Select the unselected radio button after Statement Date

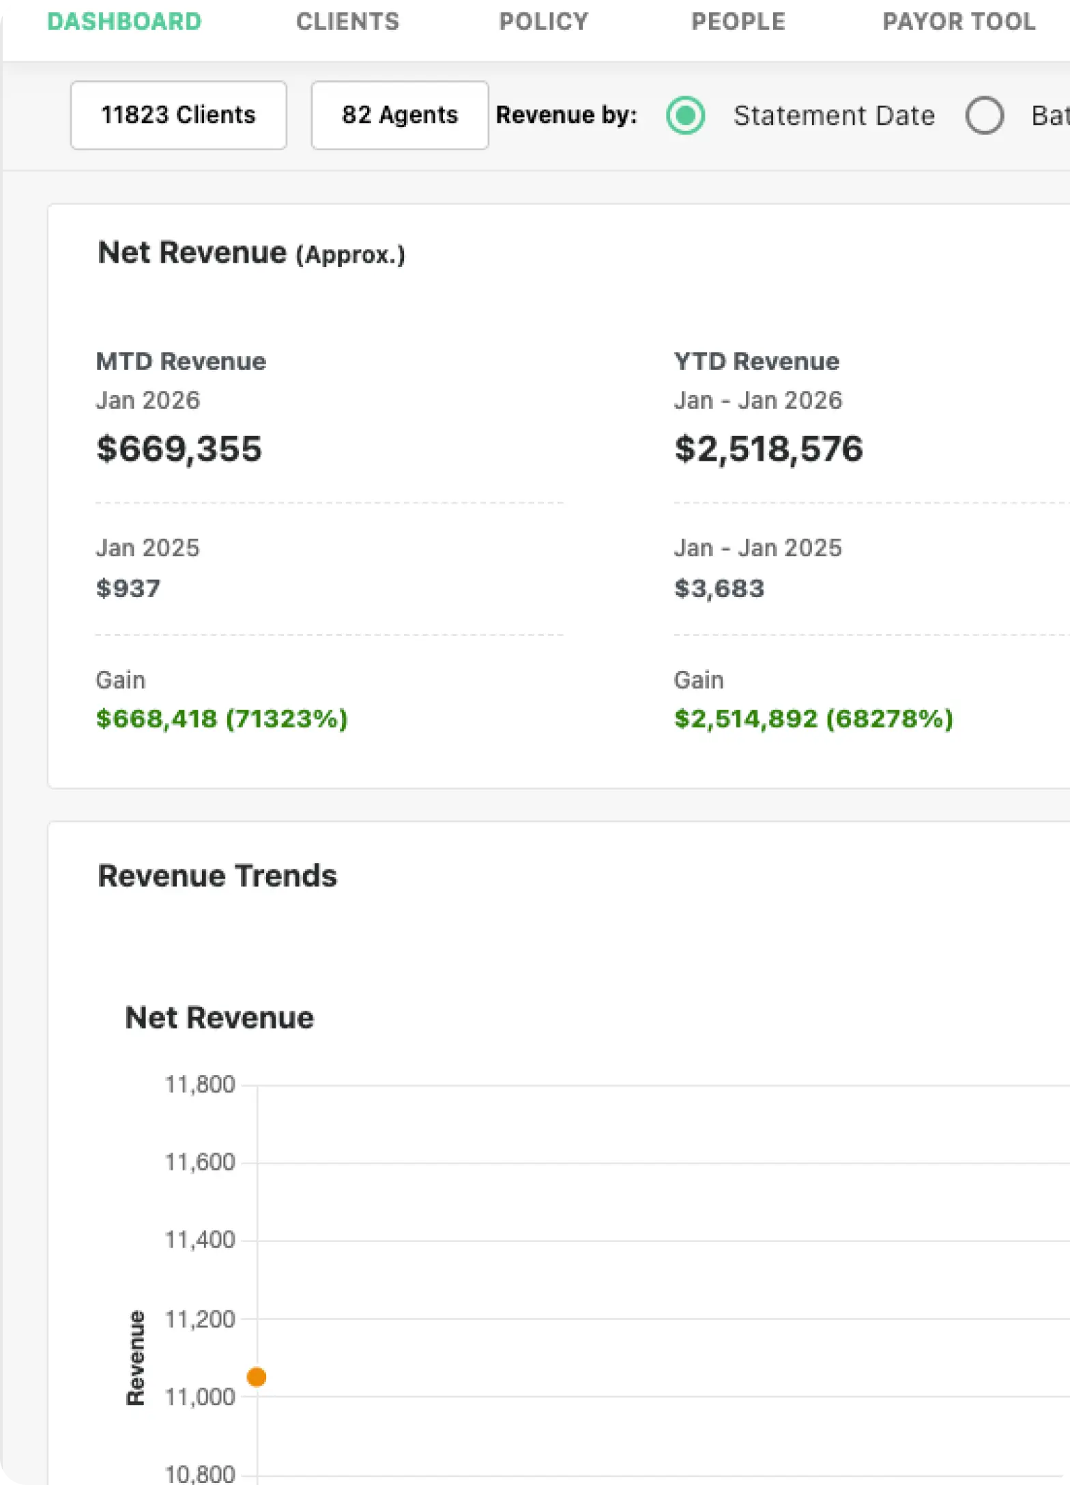click(984, 115)
